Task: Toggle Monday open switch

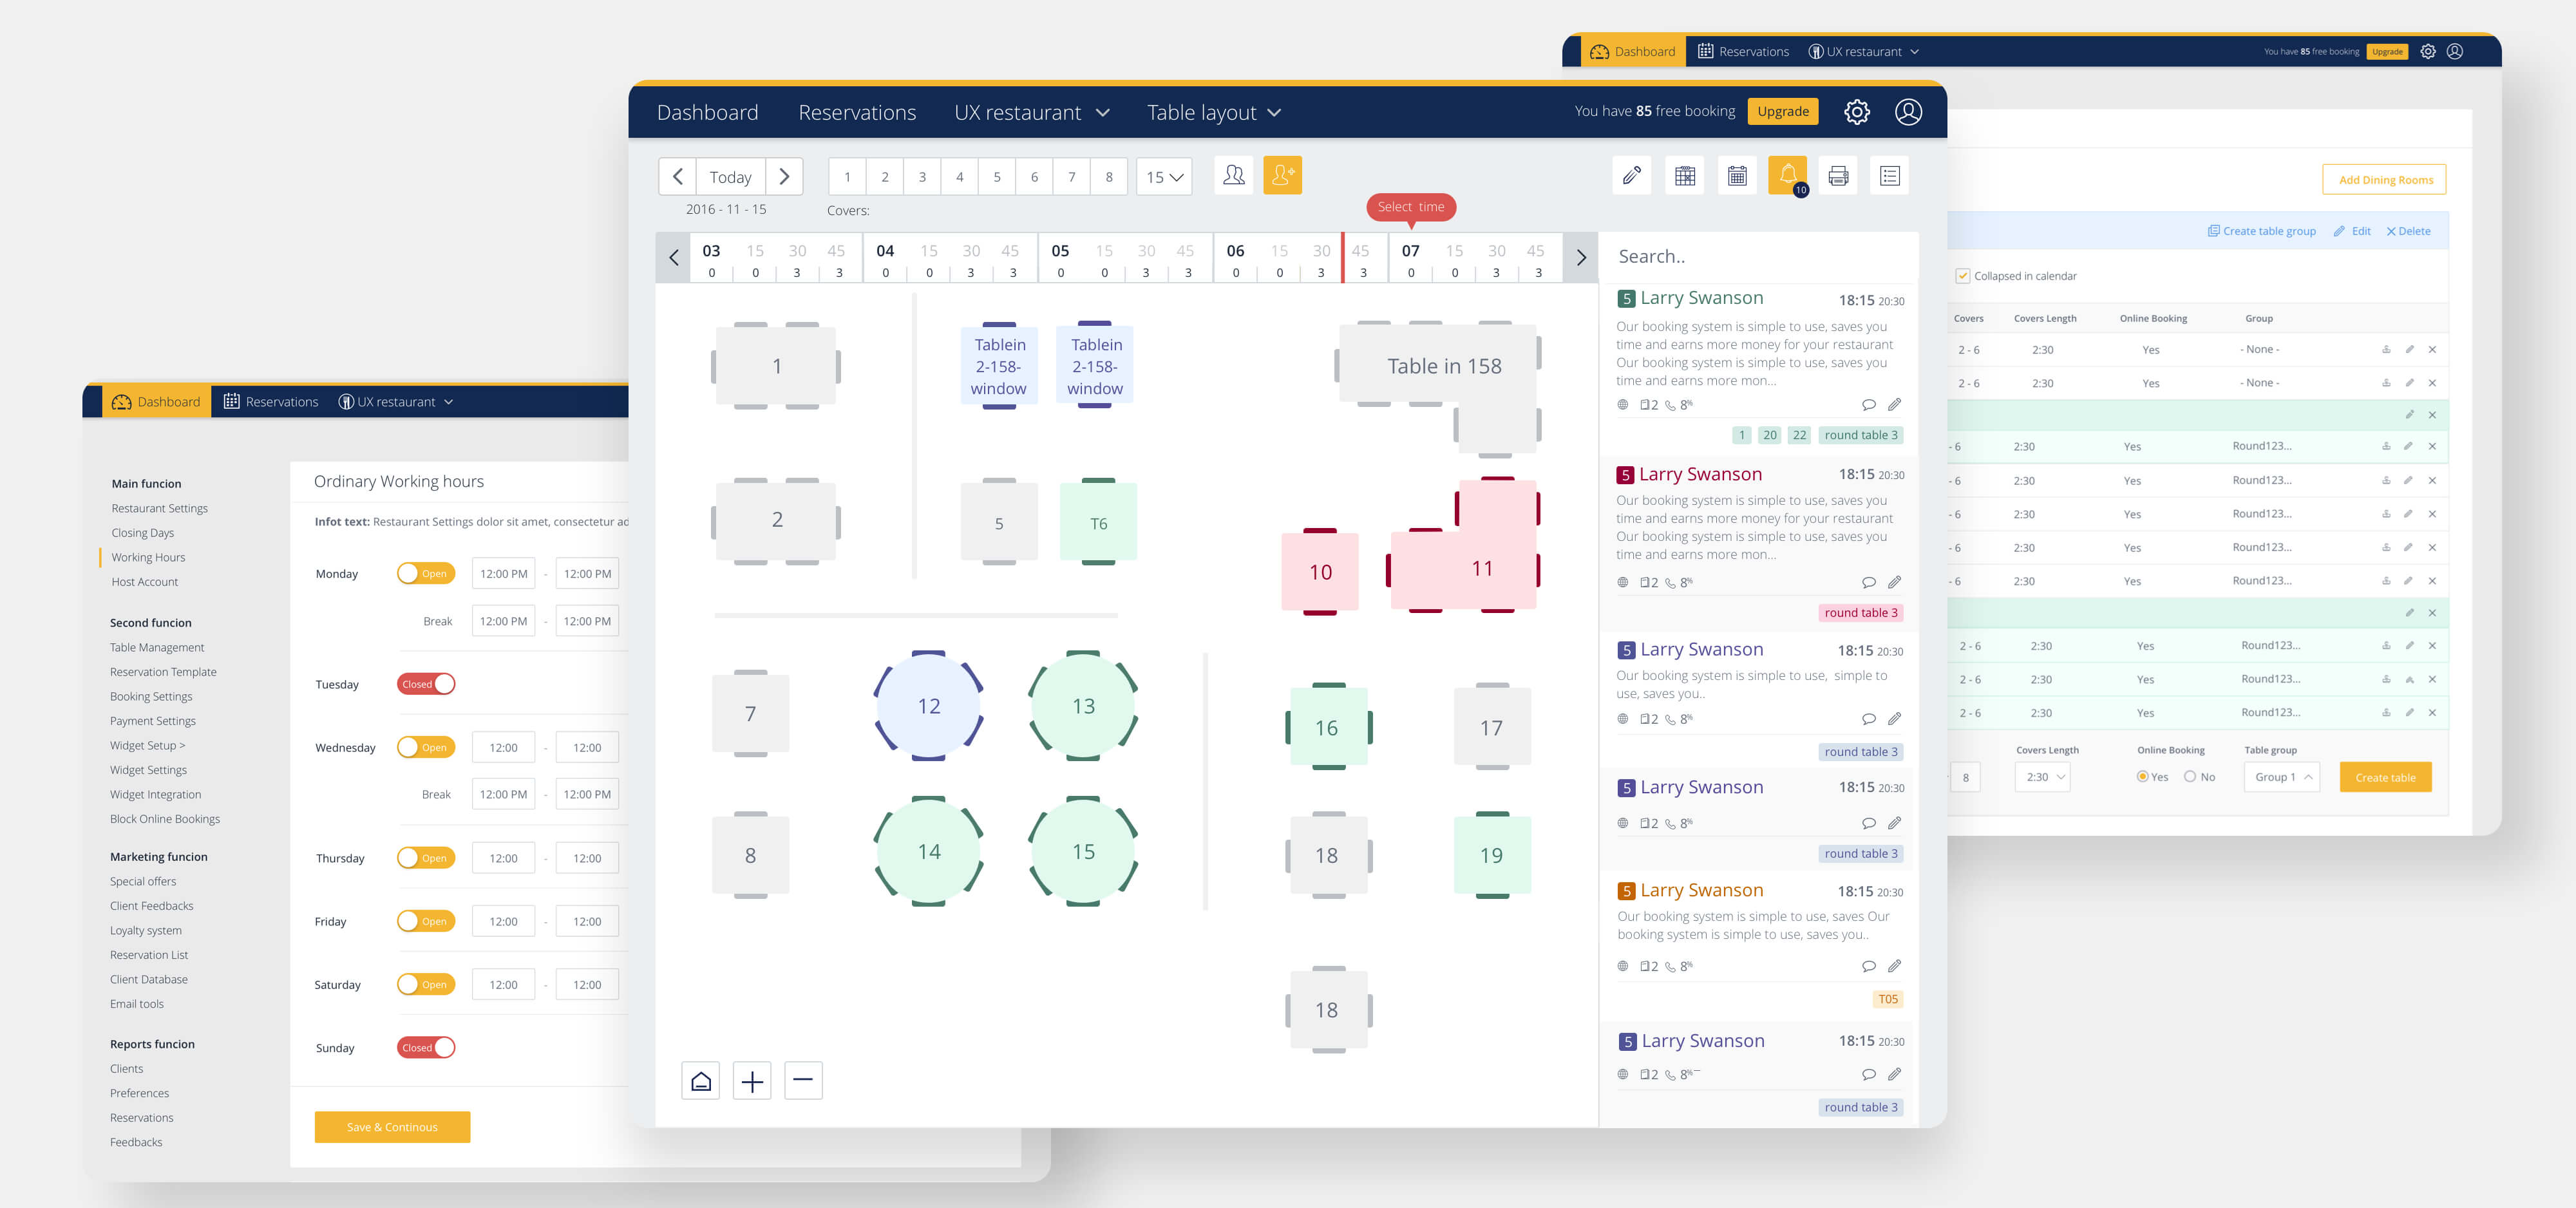Action: click(x=425, y=574)
